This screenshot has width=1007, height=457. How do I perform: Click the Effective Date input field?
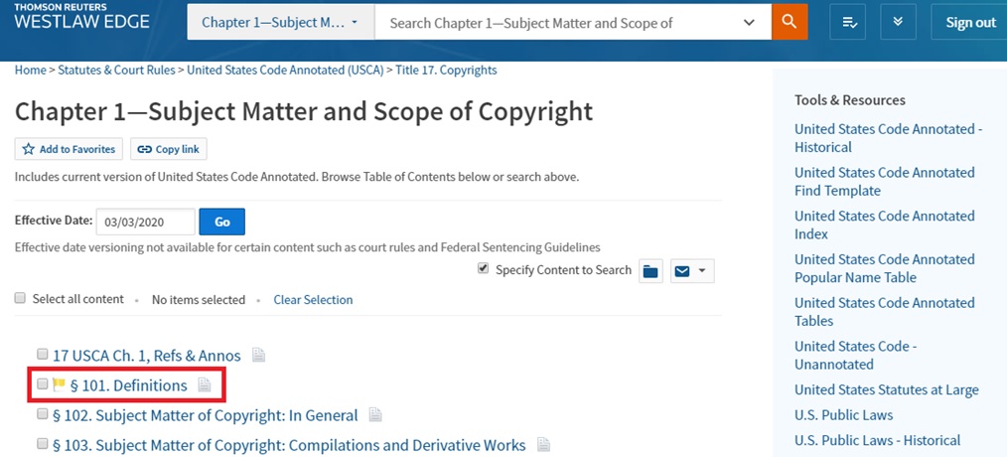click(144, 222)
